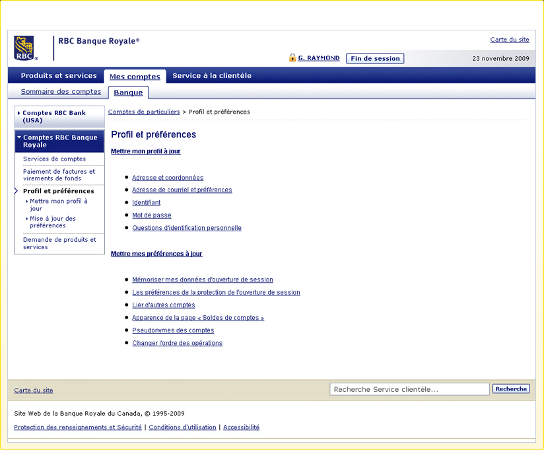Open Changer l'ordre des opérations link
Viewport: 544px width, 450px height.
tap(178, 343)
